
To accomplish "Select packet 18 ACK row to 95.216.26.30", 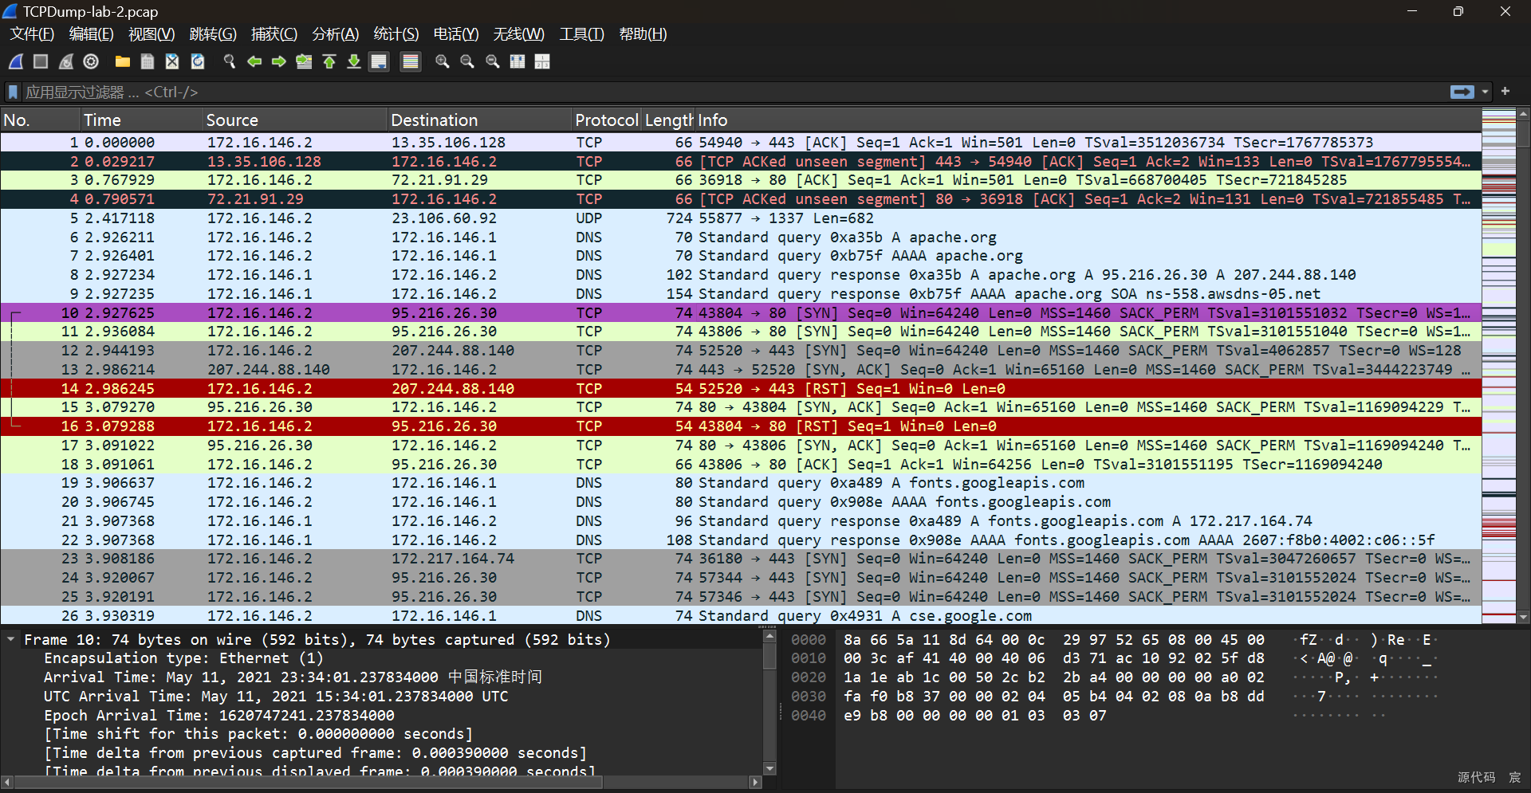I will point(741,465).
